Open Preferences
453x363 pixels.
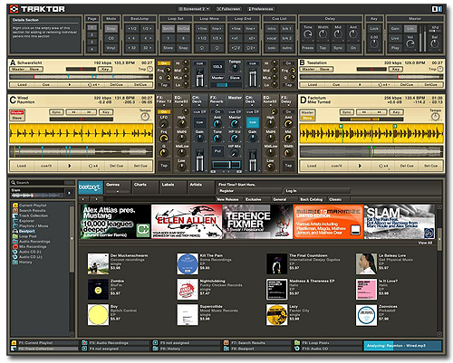[x=261, y=9]
